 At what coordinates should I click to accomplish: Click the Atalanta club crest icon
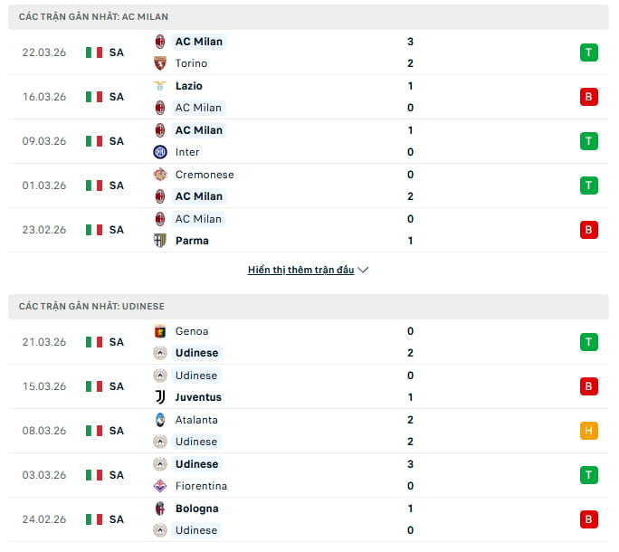[160, 420]
